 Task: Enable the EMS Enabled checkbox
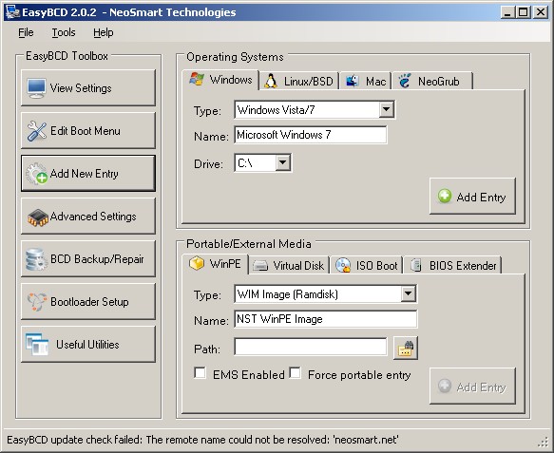coord(200,373)
